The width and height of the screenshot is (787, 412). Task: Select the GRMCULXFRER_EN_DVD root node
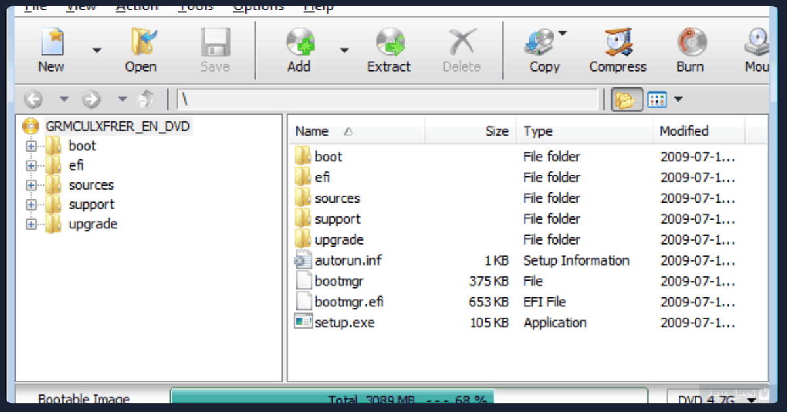pyautogui.click(x=118, y=126)
